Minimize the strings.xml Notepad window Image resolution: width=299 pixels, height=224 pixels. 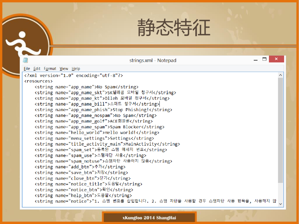pos(256,60)
